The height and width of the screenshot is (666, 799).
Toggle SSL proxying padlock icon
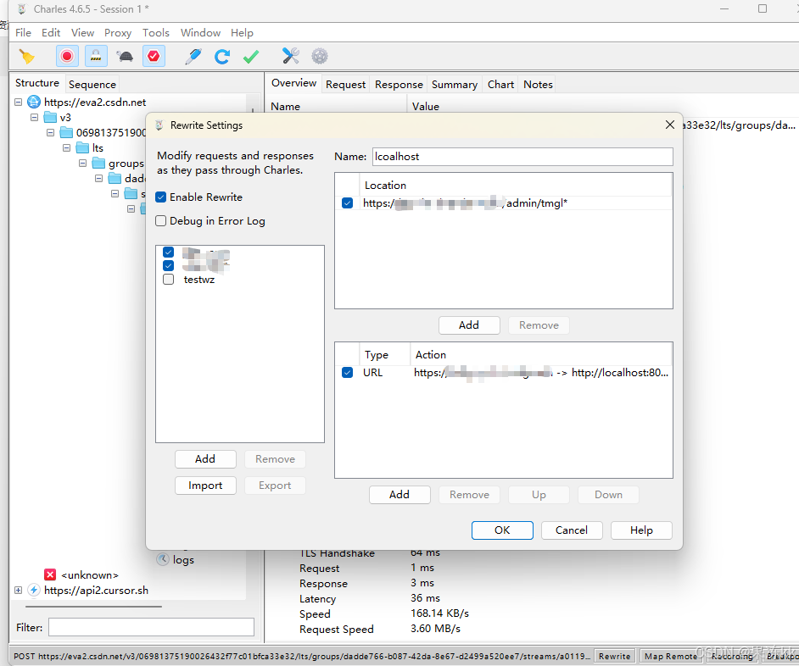[96, 56]
